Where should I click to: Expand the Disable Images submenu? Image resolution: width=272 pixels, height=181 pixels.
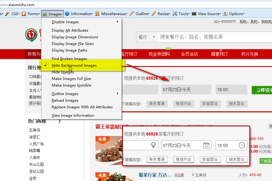(x=65, y=22)
